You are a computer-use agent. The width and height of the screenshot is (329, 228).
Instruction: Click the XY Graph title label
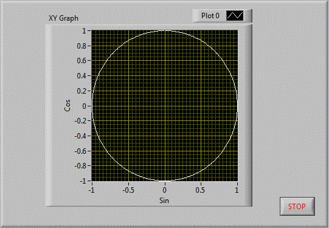[x=63, y=18]
